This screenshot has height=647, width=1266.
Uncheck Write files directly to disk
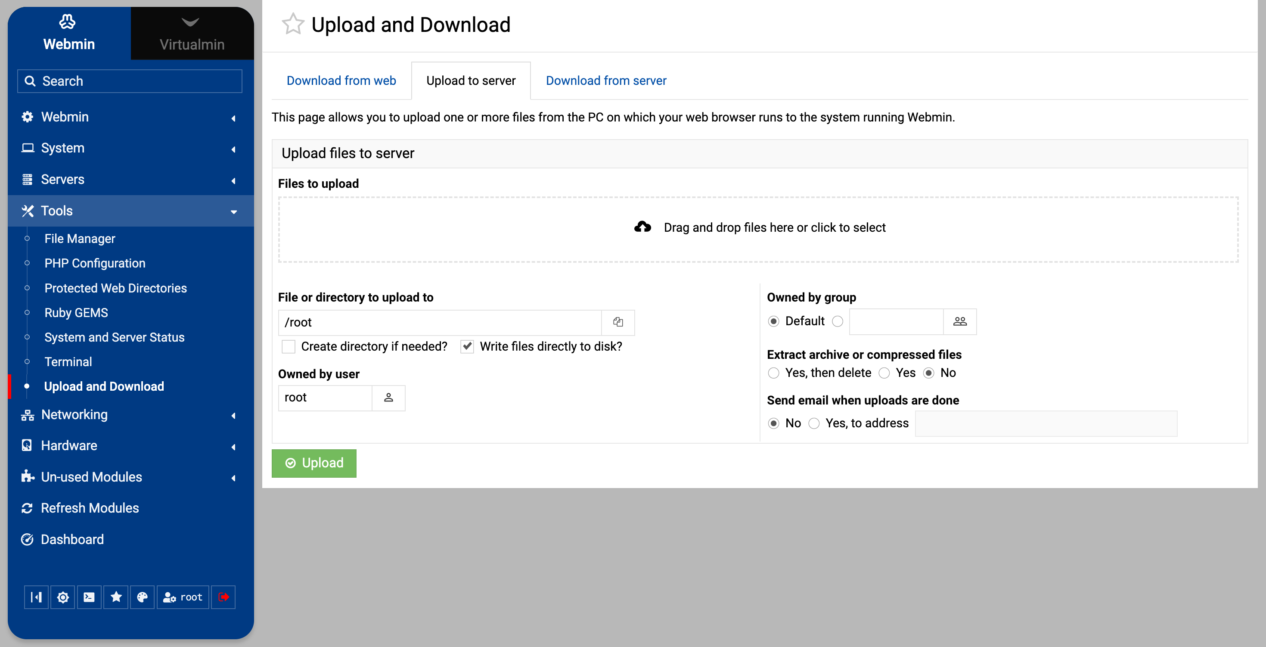pyautogui.click(x=467, y=347)
